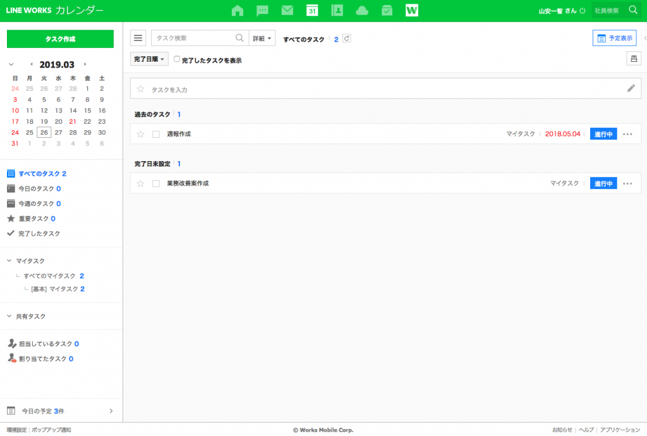This screenshot has width=647, height=436.
Task: Click the print icon above task list
Action: [633, 59]
